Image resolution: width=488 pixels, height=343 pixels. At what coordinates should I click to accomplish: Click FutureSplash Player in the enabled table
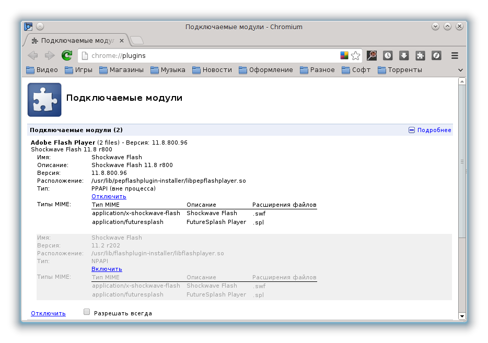216,222
